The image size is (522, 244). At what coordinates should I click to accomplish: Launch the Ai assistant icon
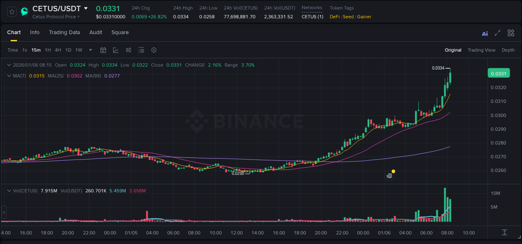[x=484, y=33]
